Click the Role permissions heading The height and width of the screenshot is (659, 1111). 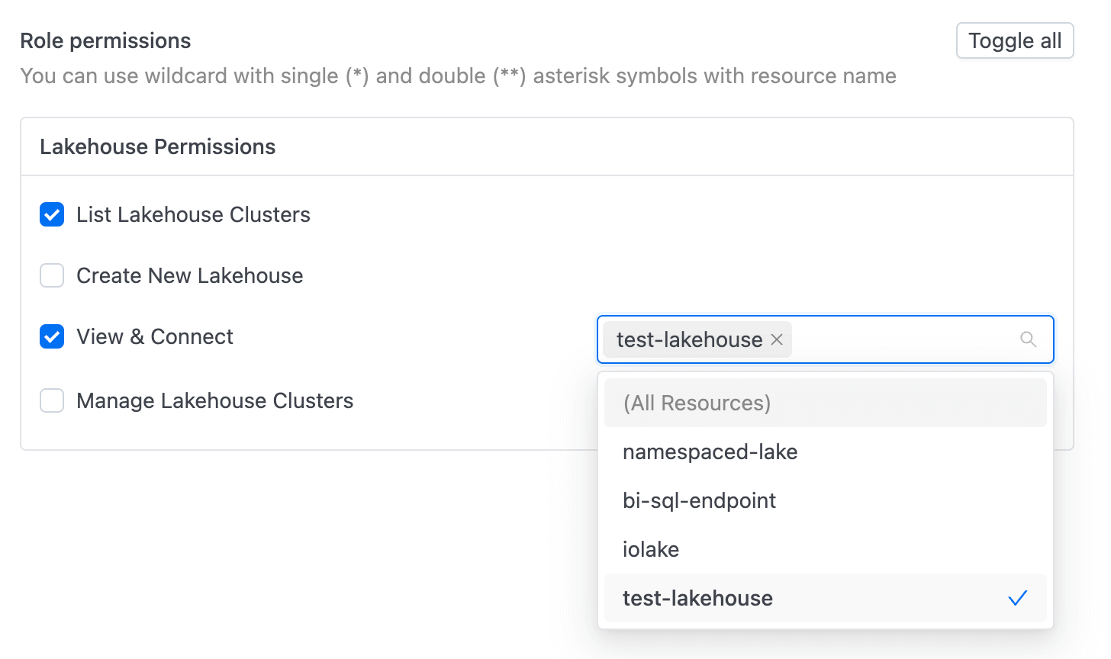[105, 40]
